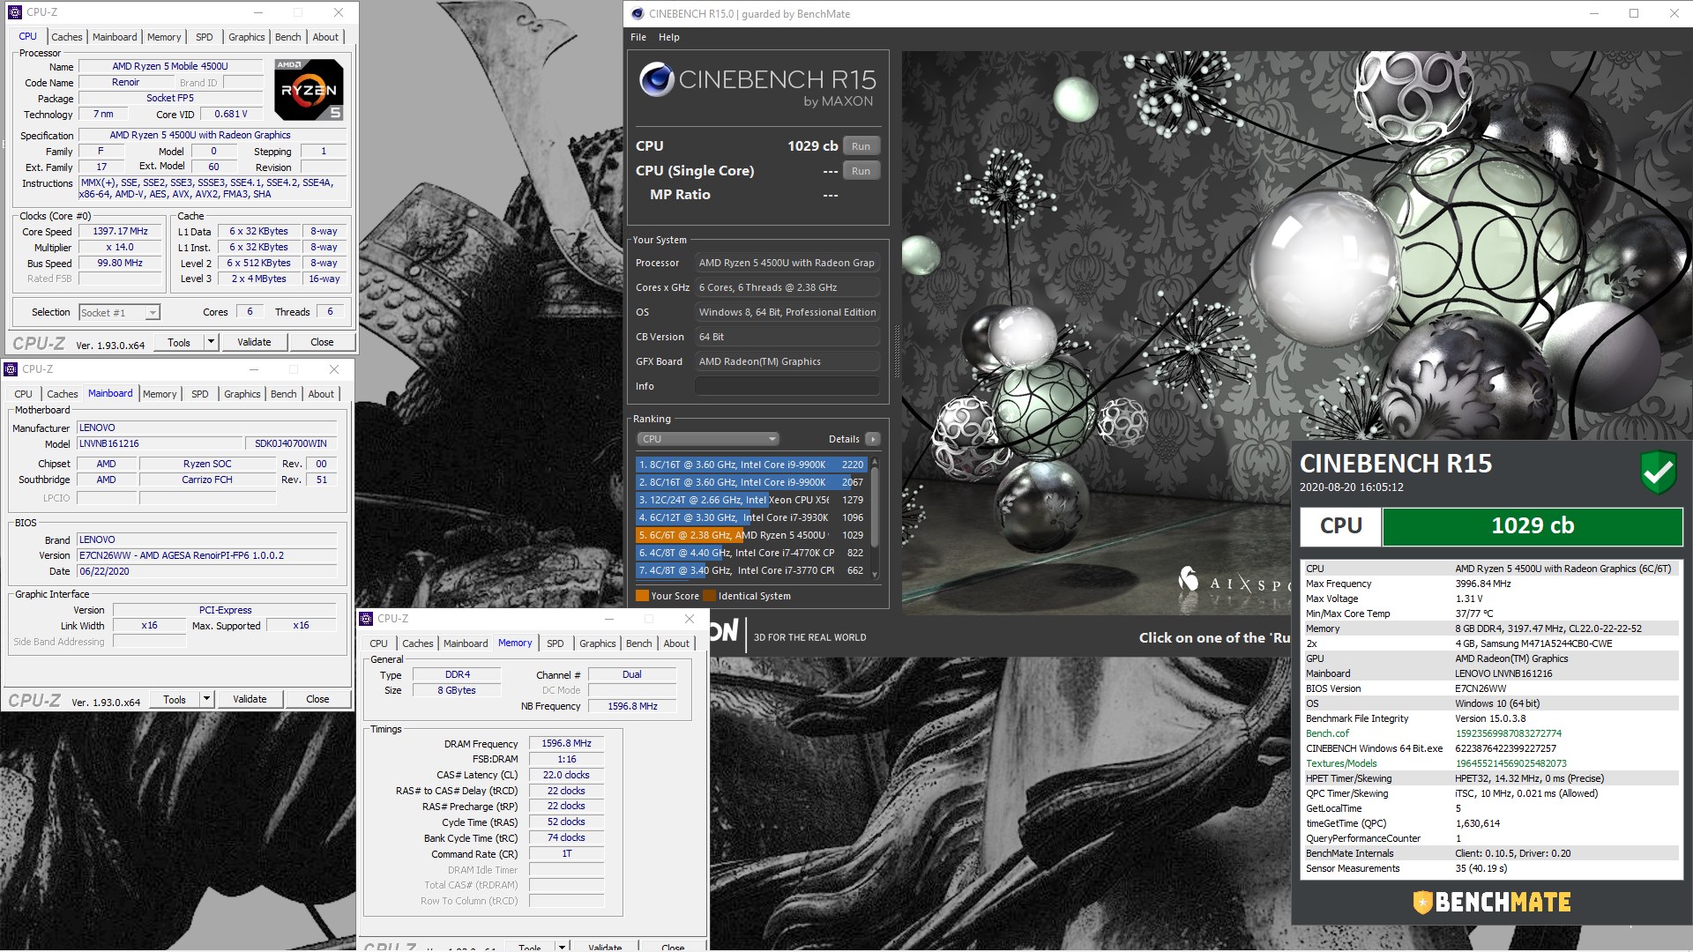The image size is (1693, 952).
Task: Click the Bench.cof green link text
Action: tap(1327, 733)
